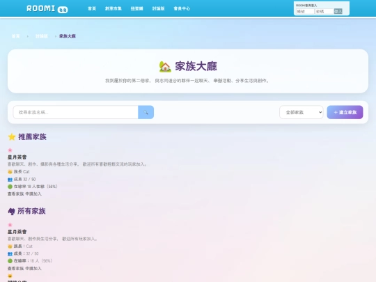The height and width of the screenshot is (282, 376).
Task: Click 查看家族 link under 所有家族
Action: pyautogui.click(x=15, y=268)
